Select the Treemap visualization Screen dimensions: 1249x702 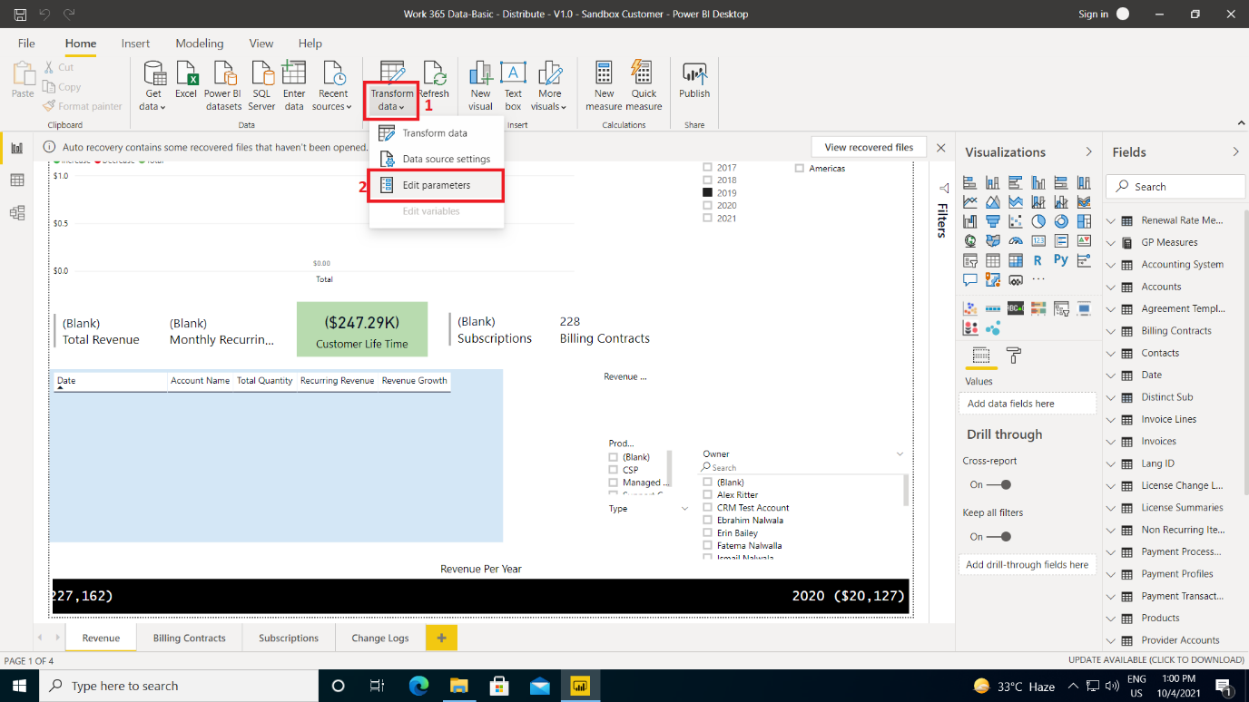point(1084,220)
